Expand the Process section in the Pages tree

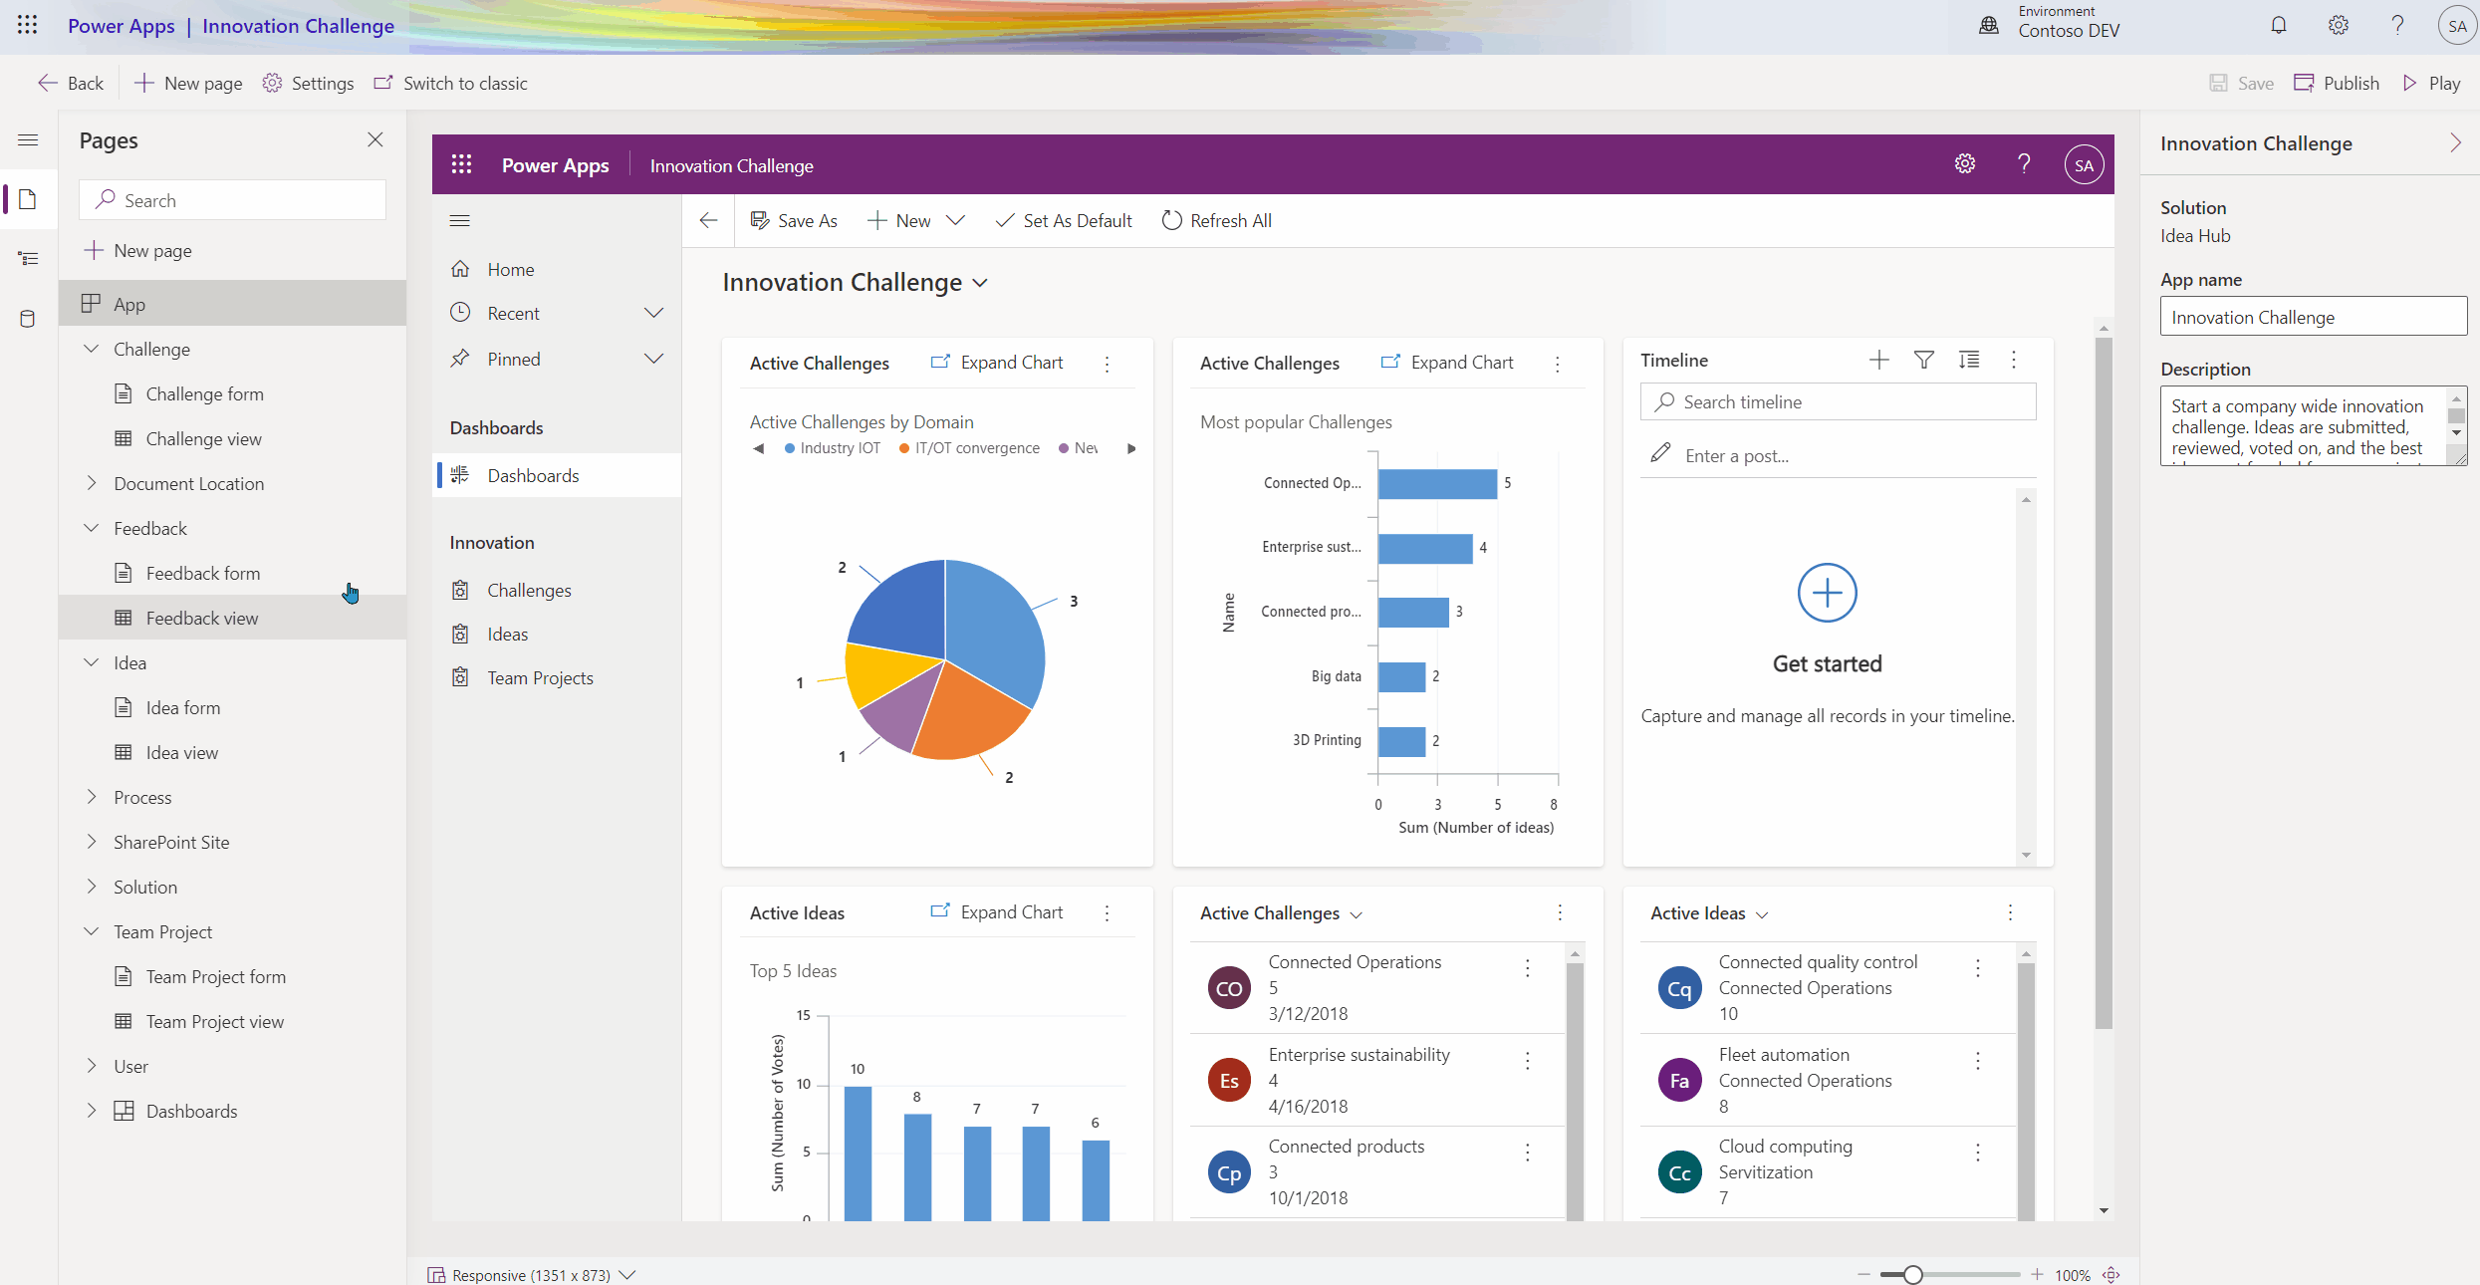[93, 796]
